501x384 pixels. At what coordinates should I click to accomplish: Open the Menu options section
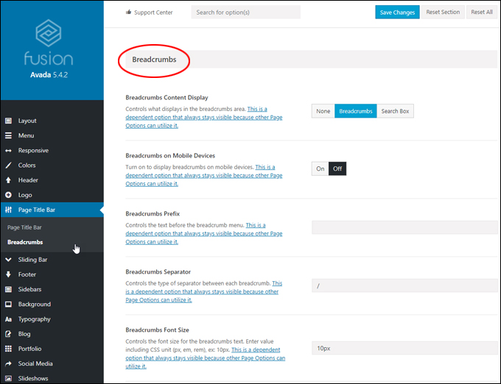point(52,135)
